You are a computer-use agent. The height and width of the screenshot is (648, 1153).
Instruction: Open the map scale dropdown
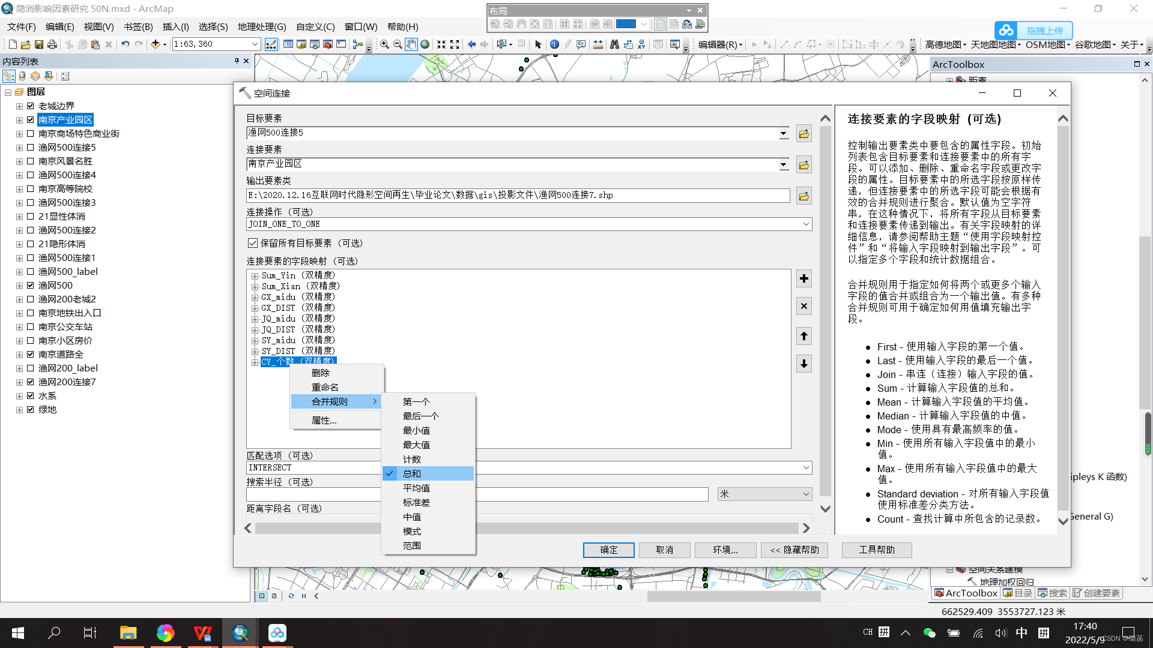(x=255, y=44)
